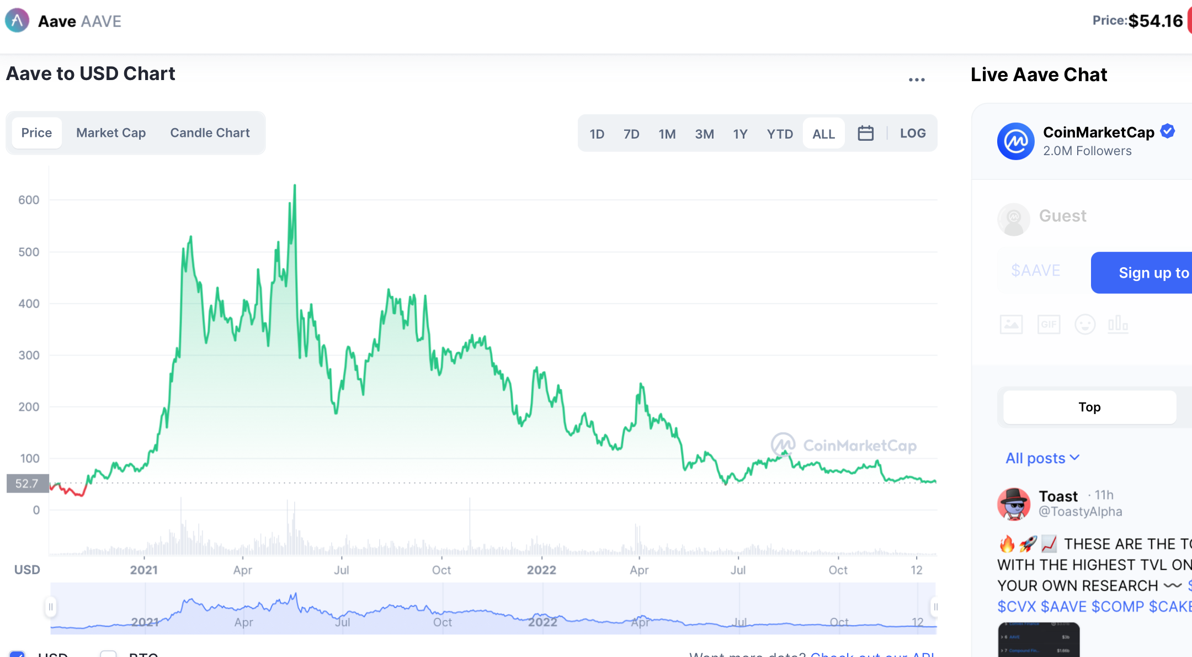This screenshot has height=657, width=1192.
Task: Click the mini overview chart range selector
Action: pos(493,608)
